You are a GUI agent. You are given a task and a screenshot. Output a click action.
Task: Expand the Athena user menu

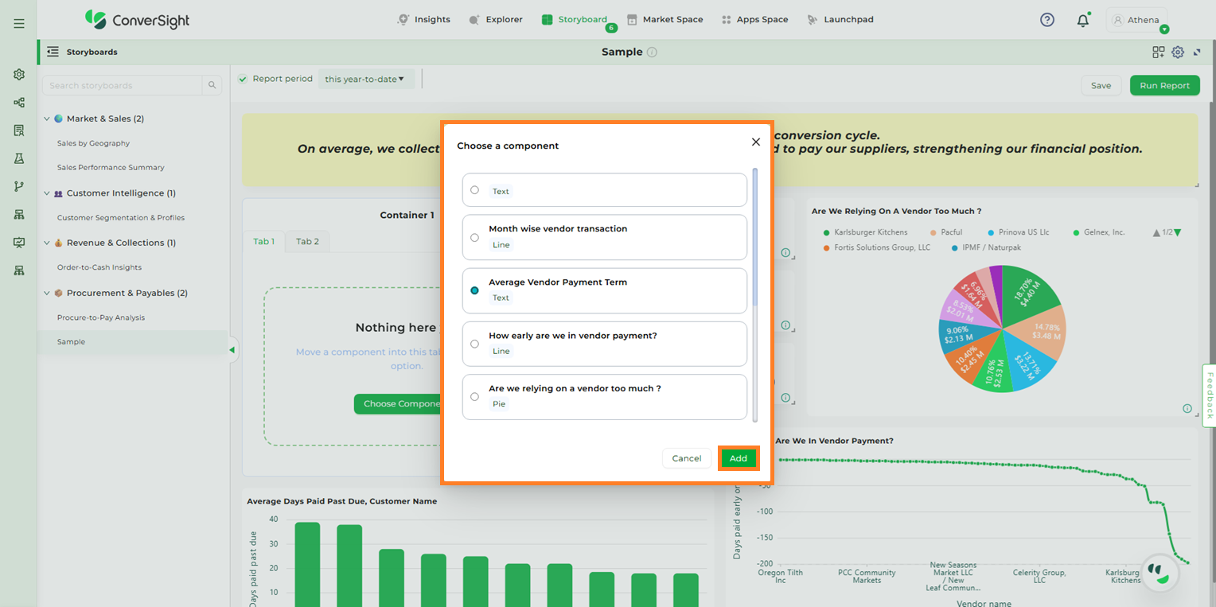coord(1136,20)
